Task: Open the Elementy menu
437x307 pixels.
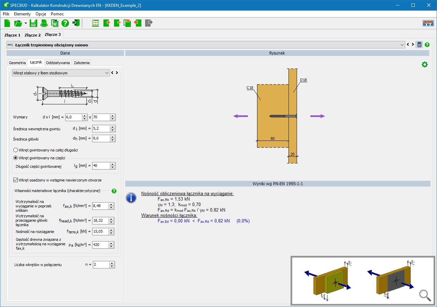Action: point(22,14)
